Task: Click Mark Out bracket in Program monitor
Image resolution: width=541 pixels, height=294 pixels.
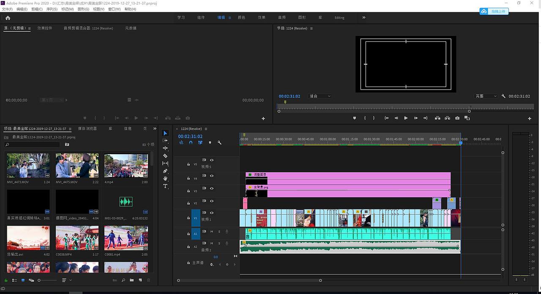Action: (374, 118)
